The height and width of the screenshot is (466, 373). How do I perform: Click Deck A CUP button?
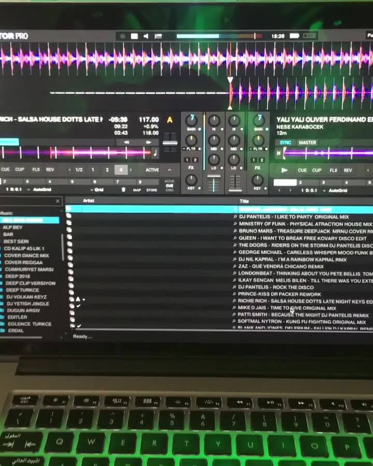[20, 169]
